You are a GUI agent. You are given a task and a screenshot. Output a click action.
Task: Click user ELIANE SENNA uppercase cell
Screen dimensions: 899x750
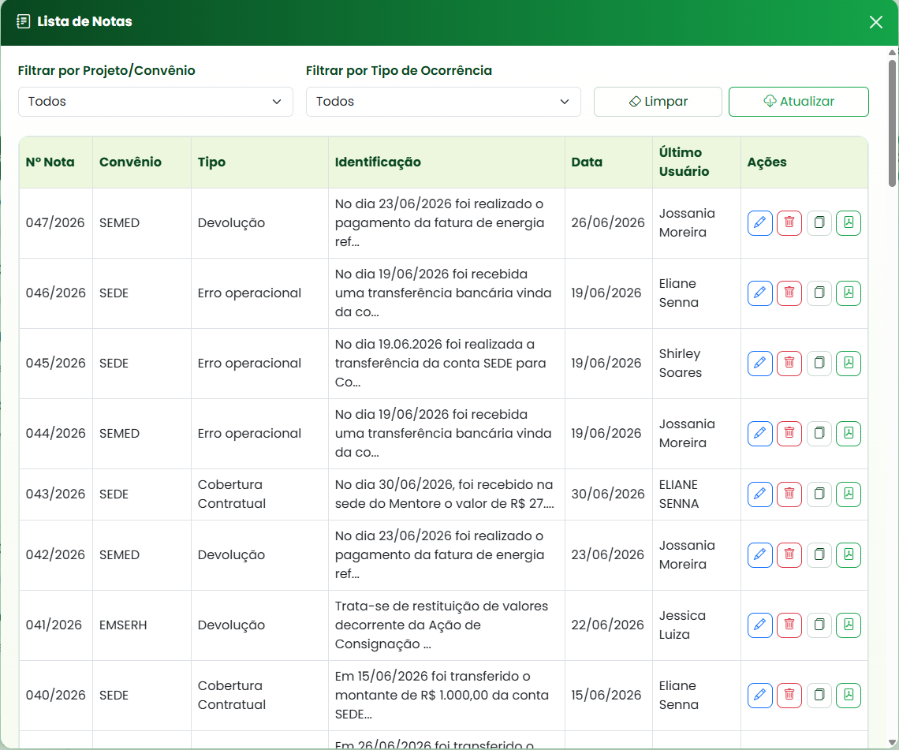coord(696,494)
